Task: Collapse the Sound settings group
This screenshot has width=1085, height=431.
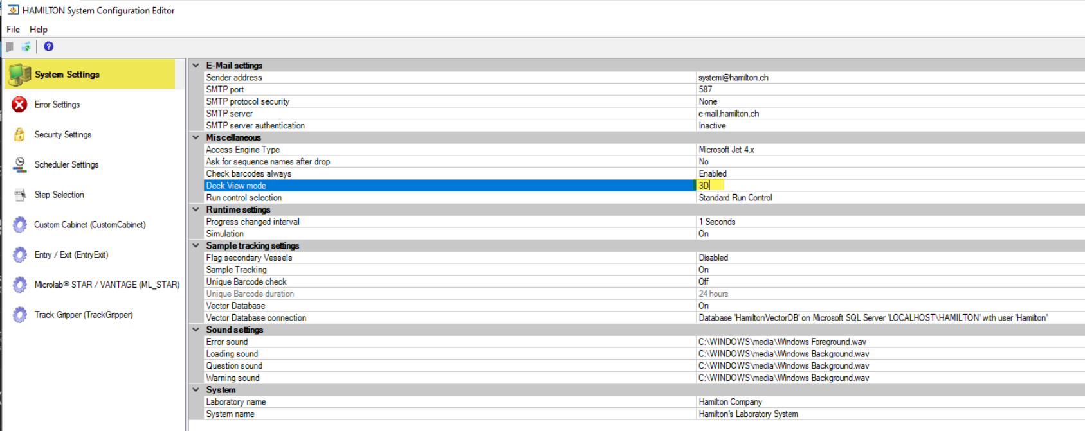Action: click(x=196, y=330)
